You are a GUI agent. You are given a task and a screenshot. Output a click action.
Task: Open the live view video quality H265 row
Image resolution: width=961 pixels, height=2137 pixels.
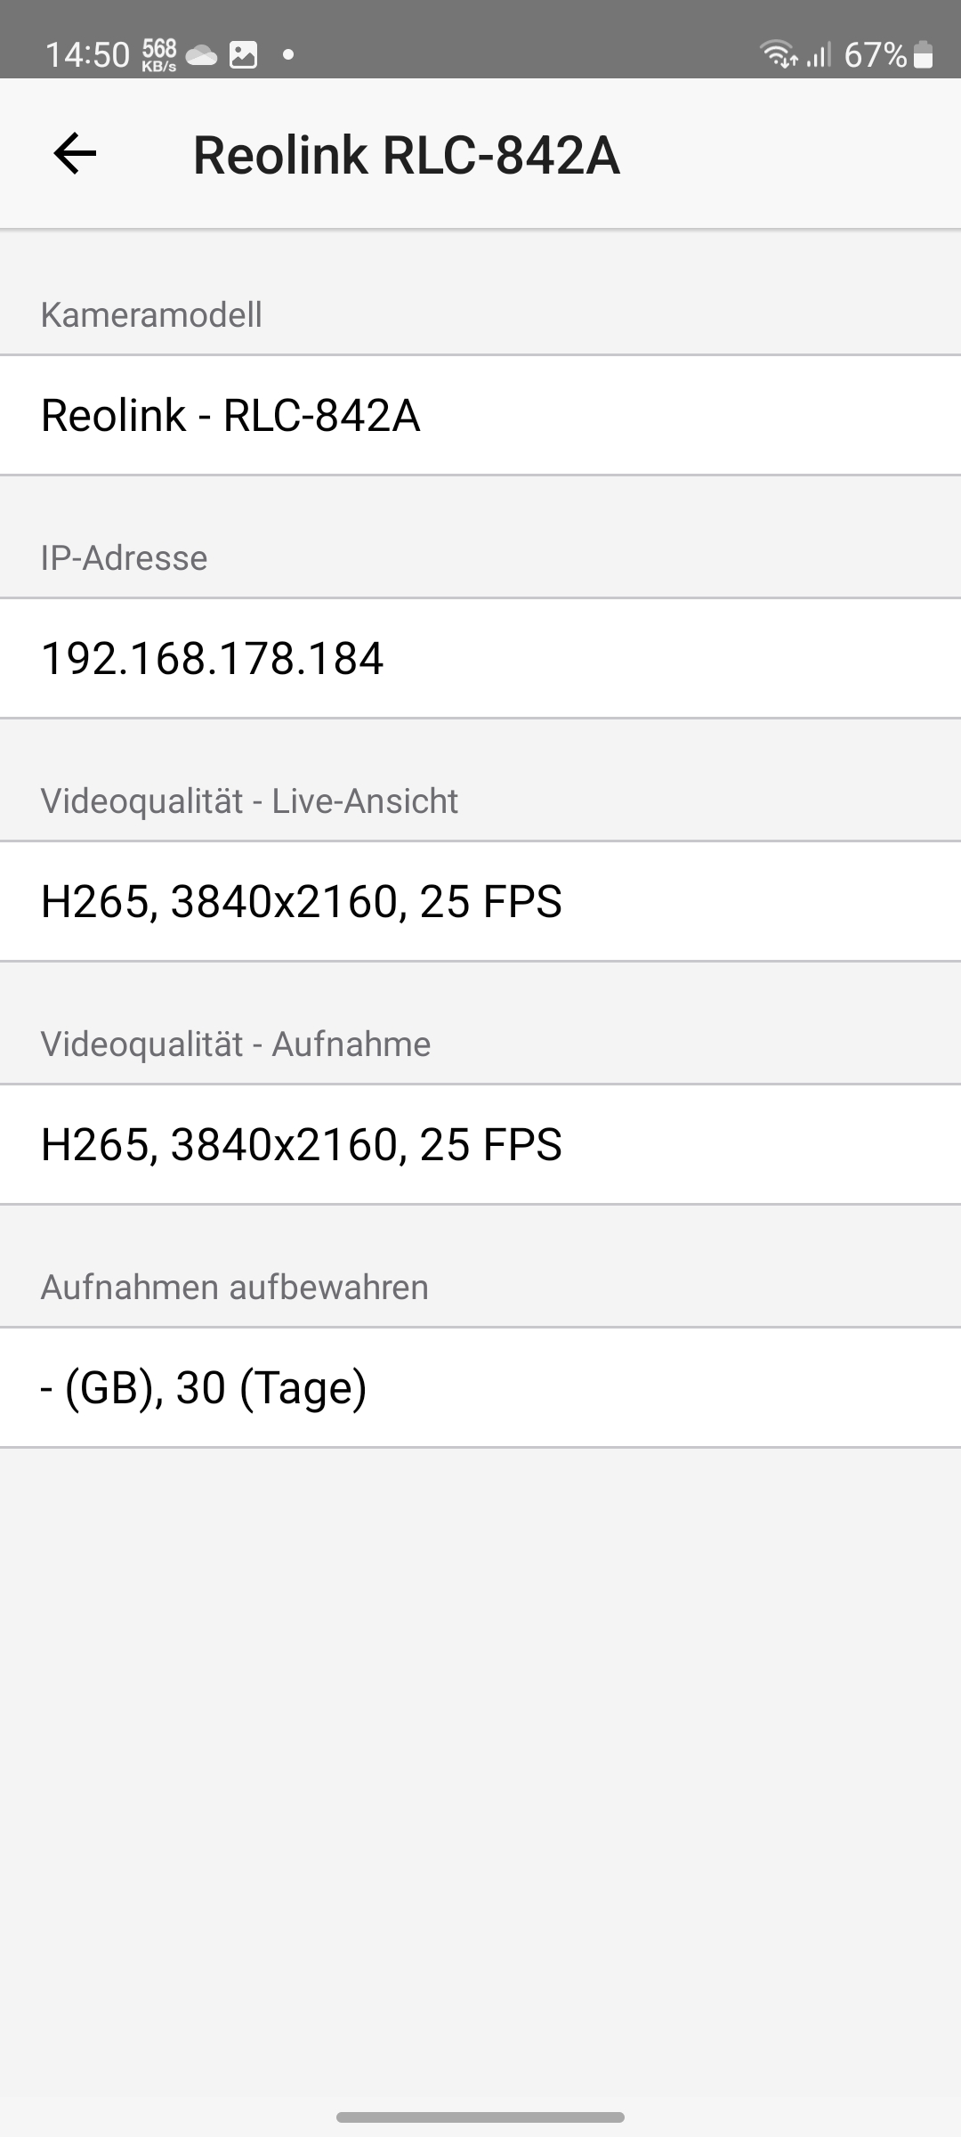point(480,901)
